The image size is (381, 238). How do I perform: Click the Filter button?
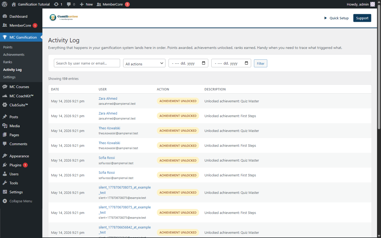pyautogui.click(x=260, y=63)
